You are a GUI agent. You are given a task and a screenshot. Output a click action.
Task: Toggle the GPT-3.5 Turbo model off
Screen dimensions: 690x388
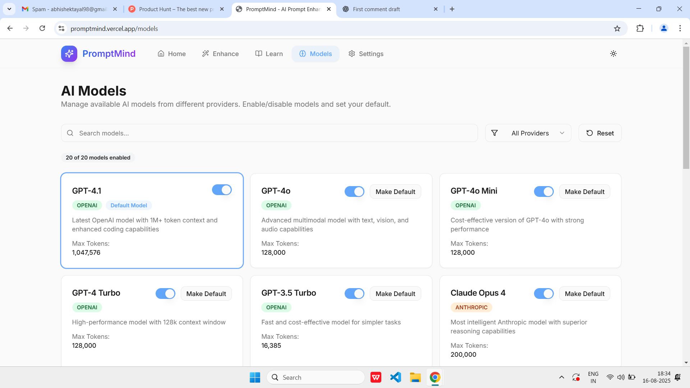[x=354, y=294]
